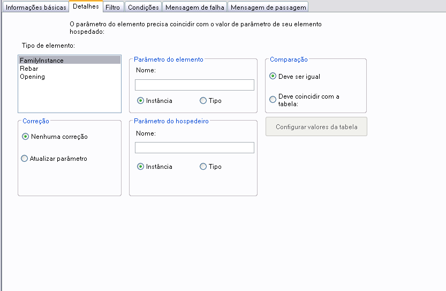Screen dimensions: 446x291
Task: Open the Mensagem de passagem tab
Action: point(268,8)
